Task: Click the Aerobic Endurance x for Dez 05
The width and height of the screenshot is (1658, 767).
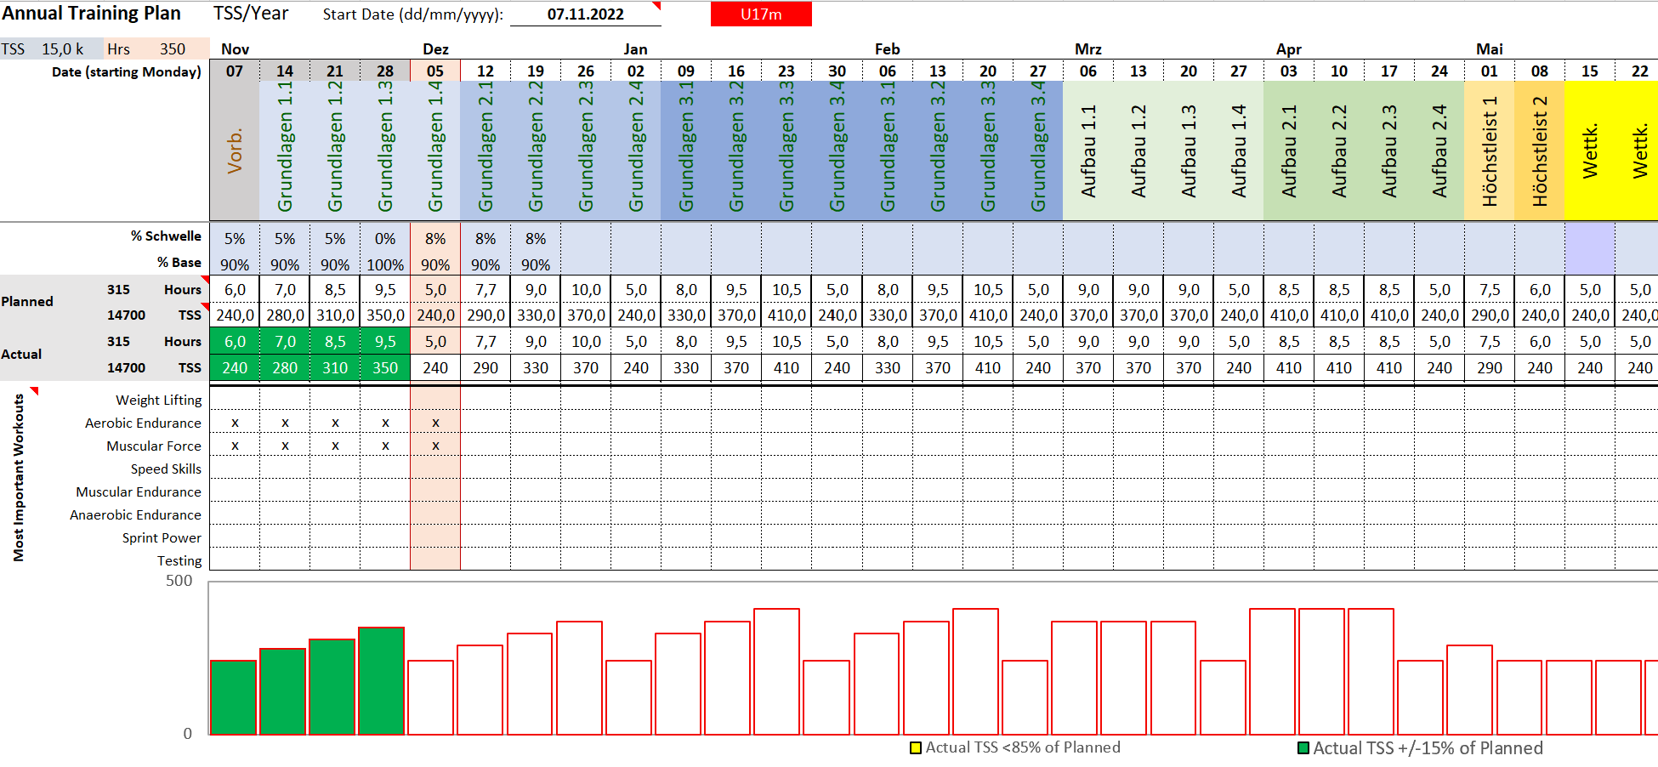Action: coord(435,423)
